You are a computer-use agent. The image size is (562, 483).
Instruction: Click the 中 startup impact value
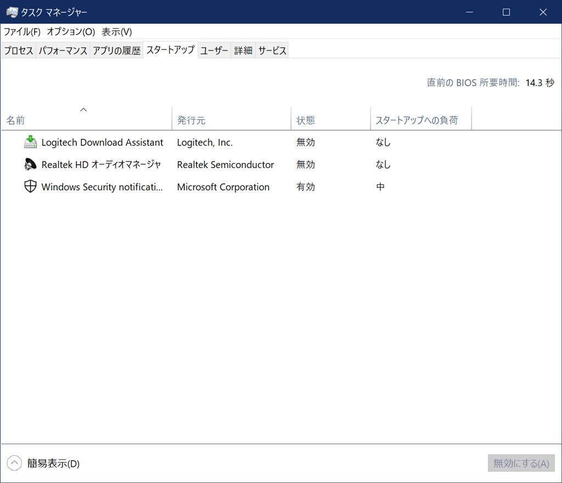(380, 187)
